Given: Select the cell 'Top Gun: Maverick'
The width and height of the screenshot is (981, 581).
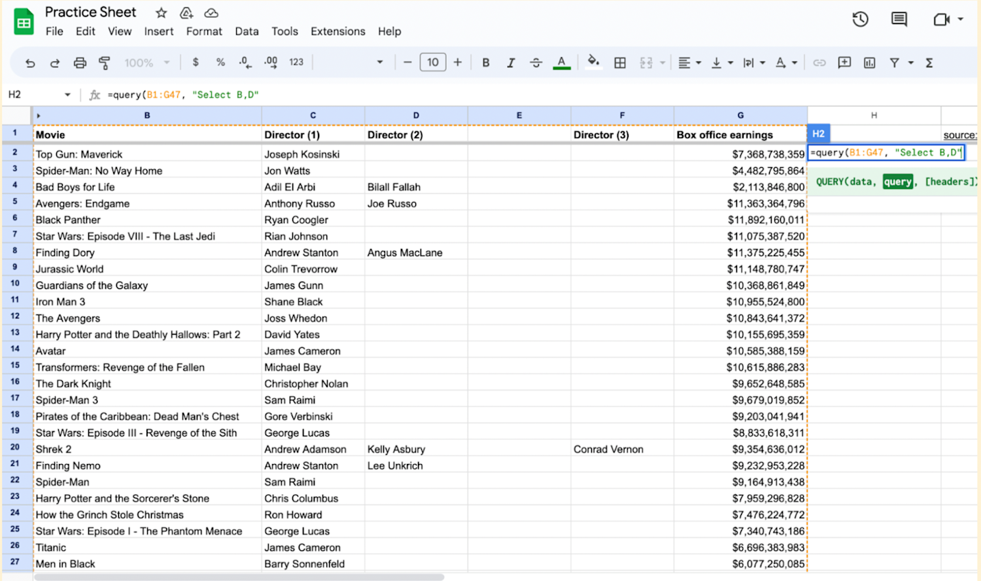Looking at the screenshot, I should tap(147, 154).
